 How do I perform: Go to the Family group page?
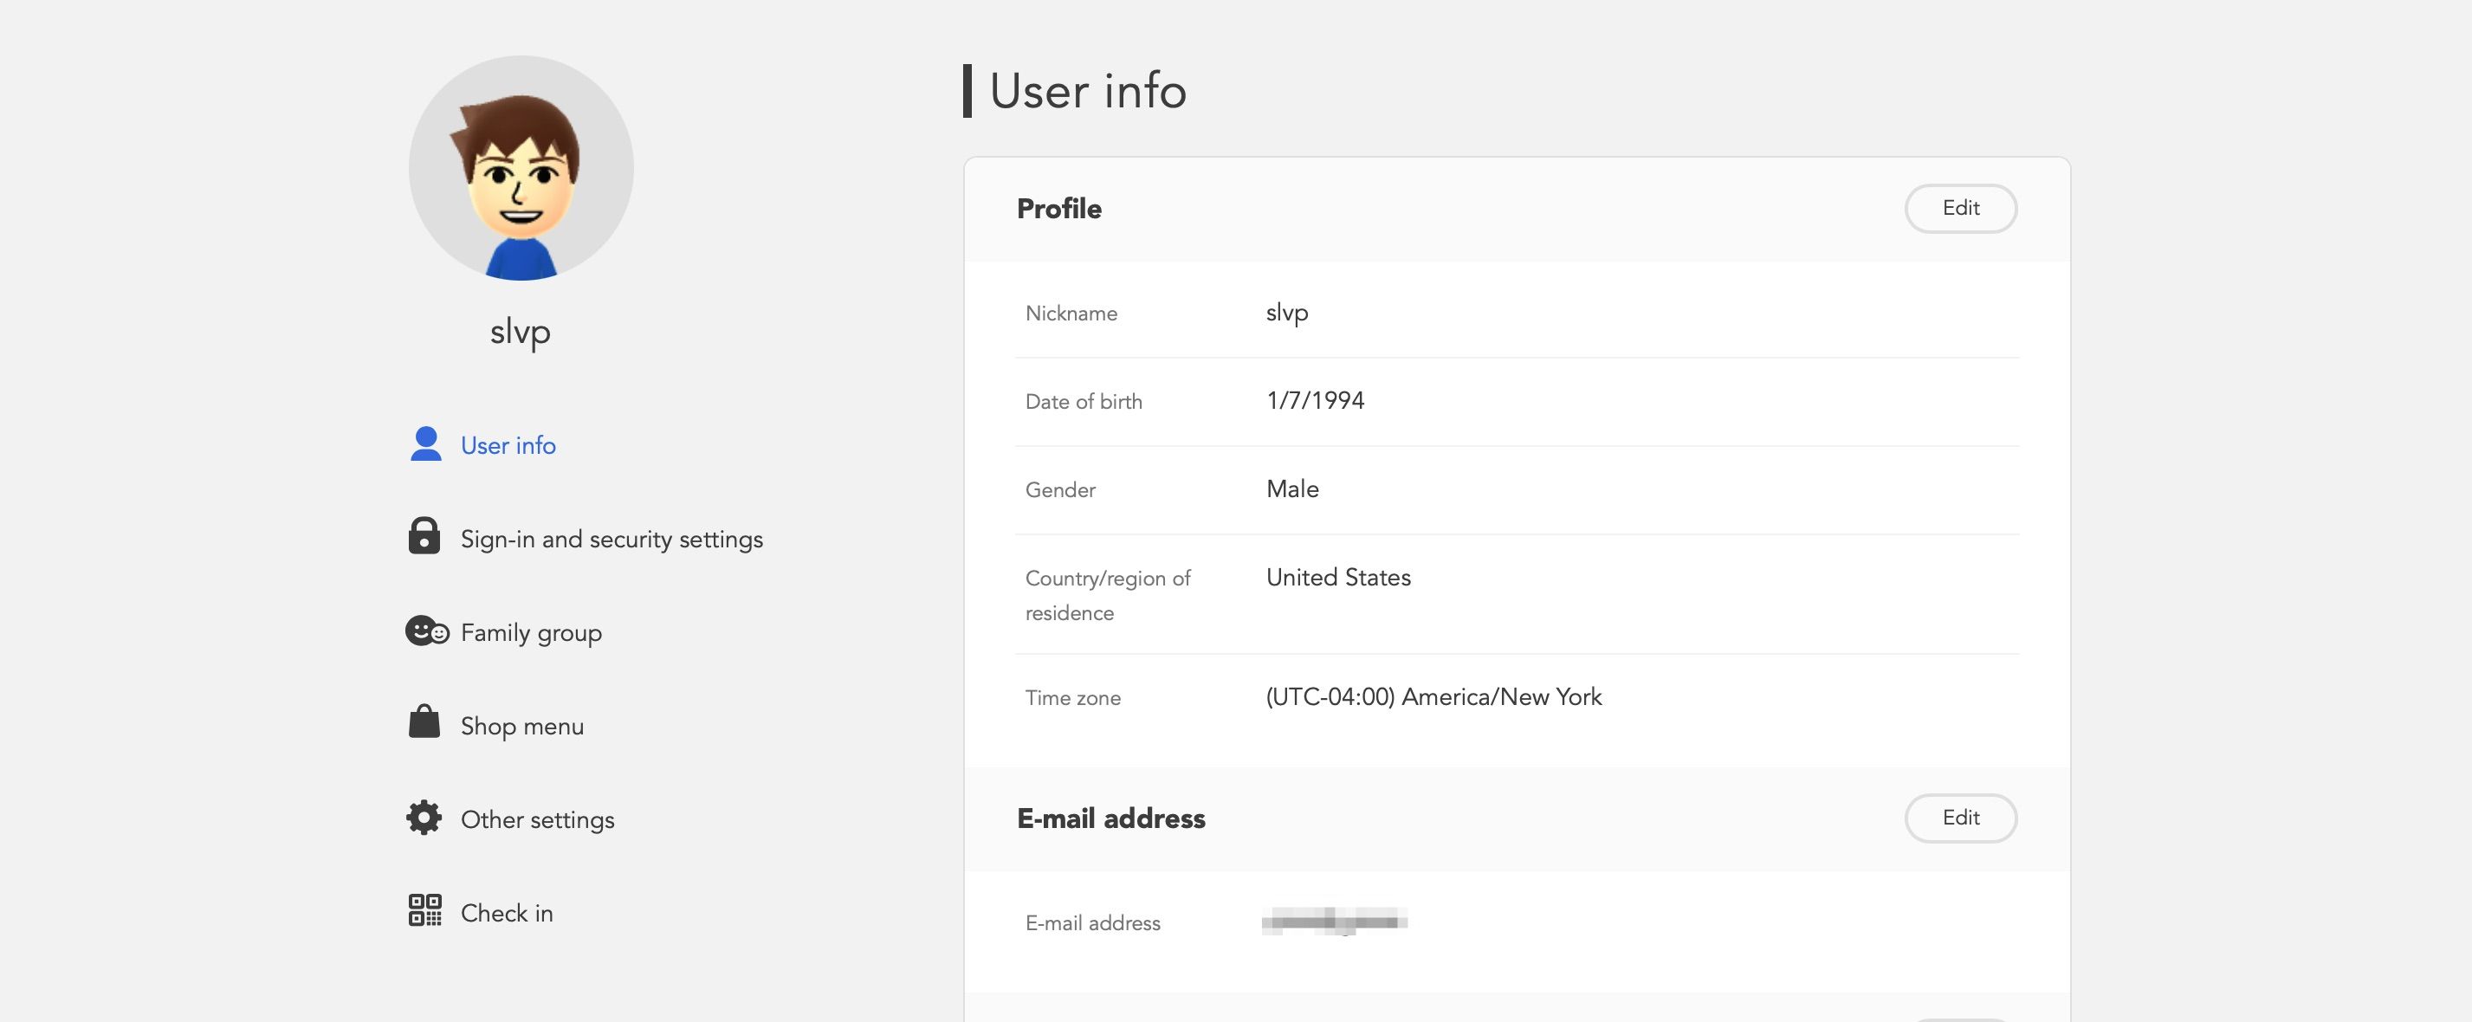coord(531,632)
